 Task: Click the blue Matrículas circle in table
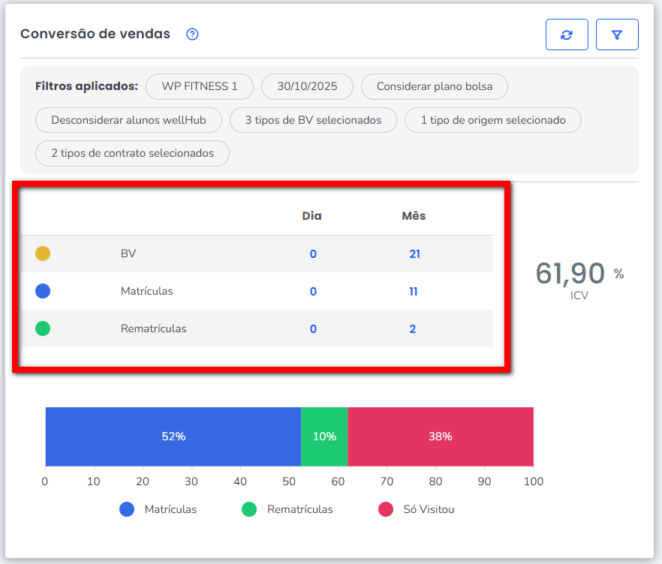[x=43, y=291]
